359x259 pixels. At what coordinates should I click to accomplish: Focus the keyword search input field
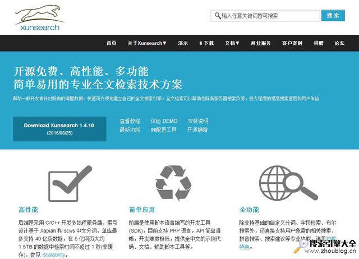pos(266,16)
